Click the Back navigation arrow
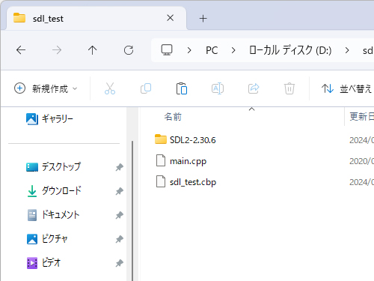 coord(21,50)
